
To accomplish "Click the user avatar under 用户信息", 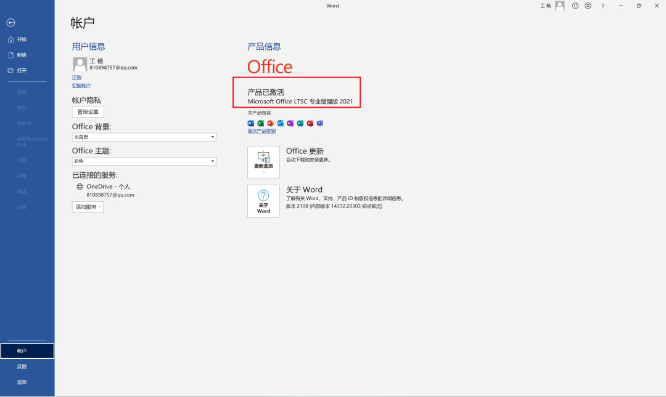I will click(80, 65).
